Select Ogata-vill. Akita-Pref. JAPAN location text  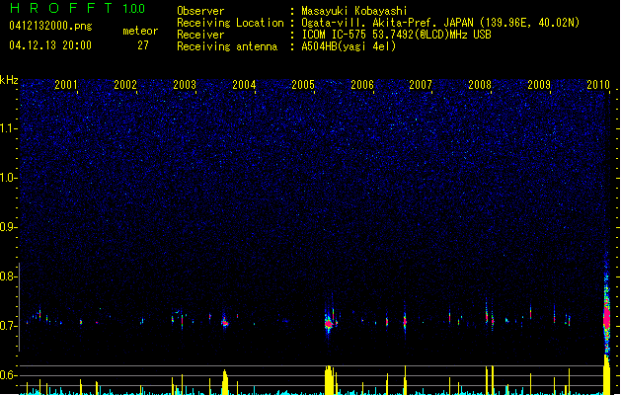(440, 23)
